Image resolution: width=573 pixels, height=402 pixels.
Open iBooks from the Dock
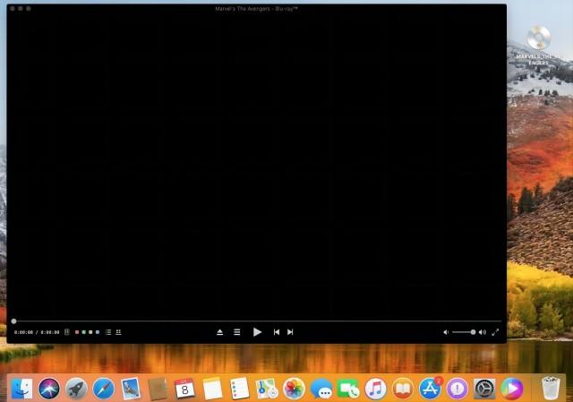coord(403,389)
